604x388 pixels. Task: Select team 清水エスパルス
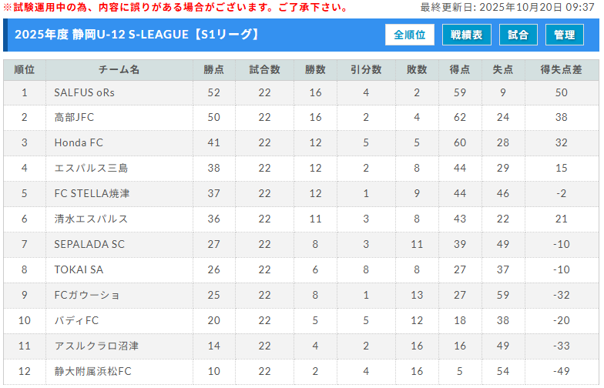coord(91,219)
